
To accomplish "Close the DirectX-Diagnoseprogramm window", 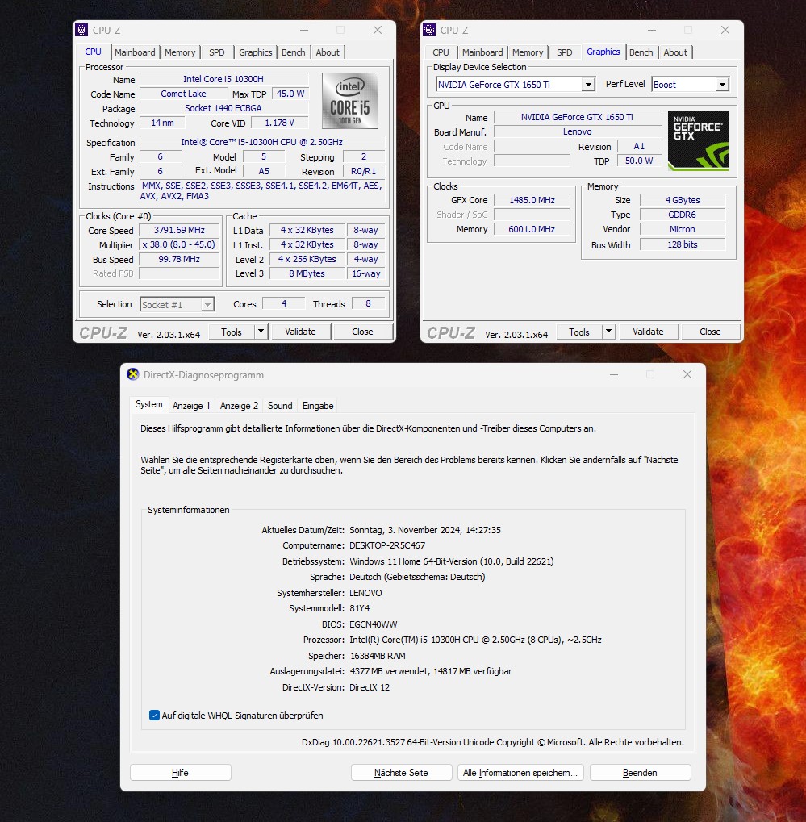I will tap(687, 374).
